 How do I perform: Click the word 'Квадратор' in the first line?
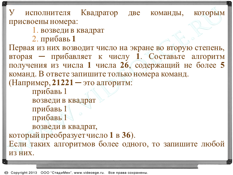coord(99,13)
